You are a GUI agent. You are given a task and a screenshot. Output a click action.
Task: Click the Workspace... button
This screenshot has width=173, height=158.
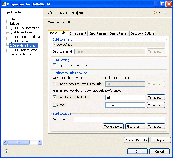[113, 127]
